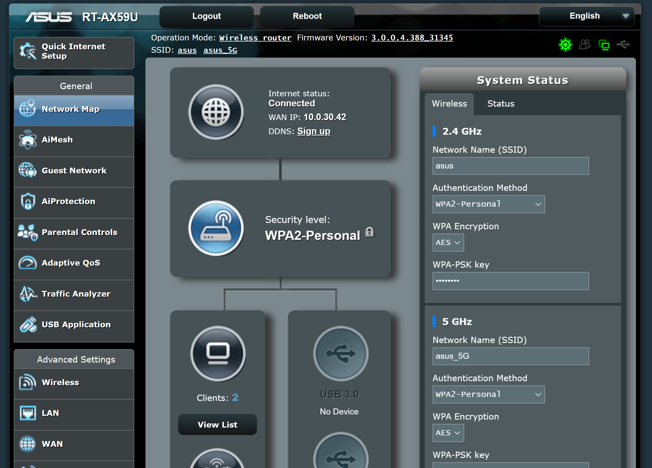Viewport: 652px width, 468px height.
Task: Click the blue router security icon
Action: coord(216,228)
